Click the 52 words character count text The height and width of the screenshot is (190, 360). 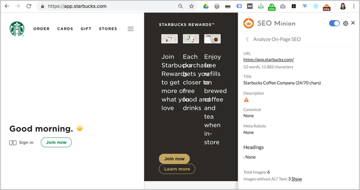coord(268,67)
